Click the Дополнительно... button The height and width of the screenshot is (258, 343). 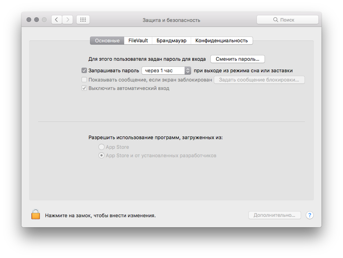coord(275,215)
